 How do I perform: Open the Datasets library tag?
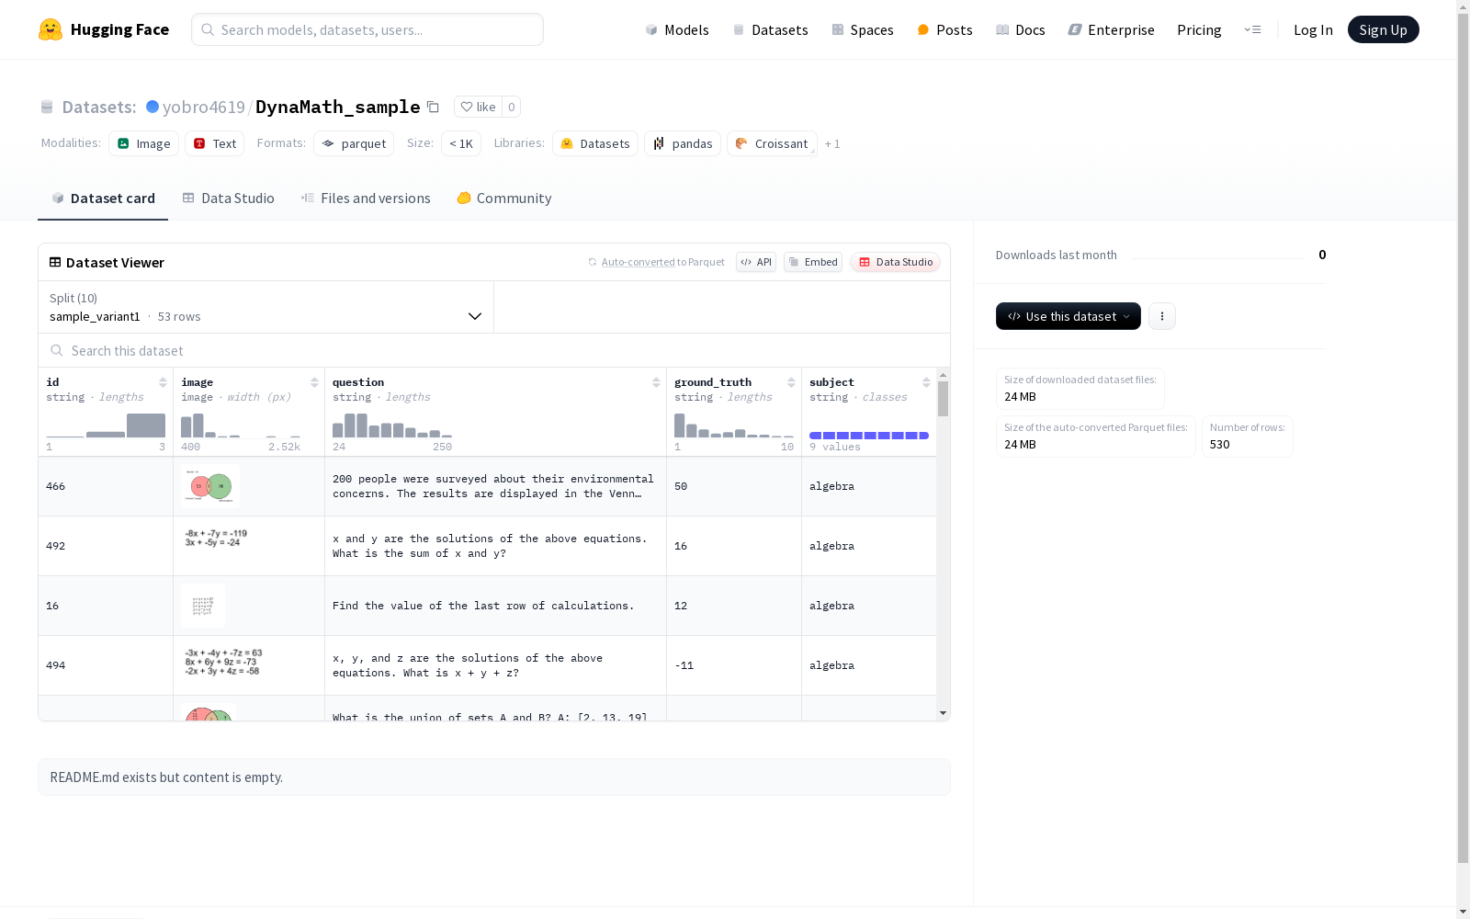coord(595,143)
